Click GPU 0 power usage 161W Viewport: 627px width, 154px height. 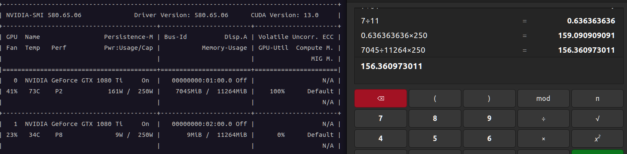click(116, 91)
